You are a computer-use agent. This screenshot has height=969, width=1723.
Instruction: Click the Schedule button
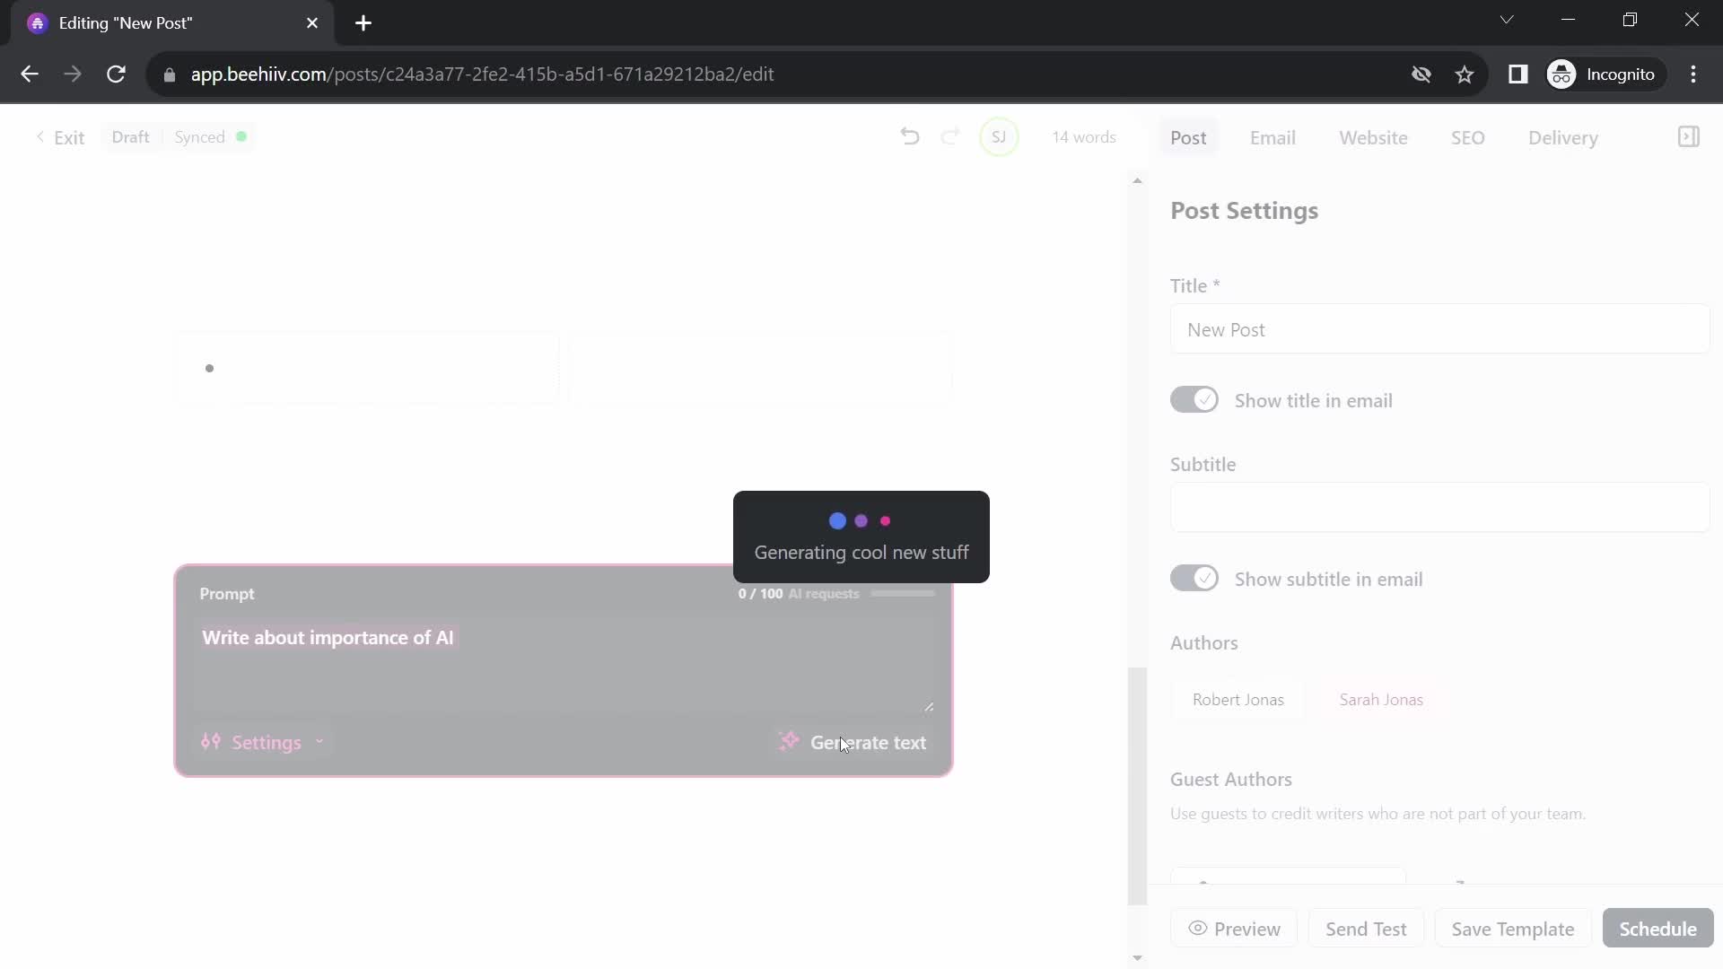[x=1657, y=929]
